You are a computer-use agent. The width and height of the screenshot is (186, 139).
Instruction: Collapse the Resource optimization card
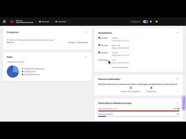coord(177,79)
